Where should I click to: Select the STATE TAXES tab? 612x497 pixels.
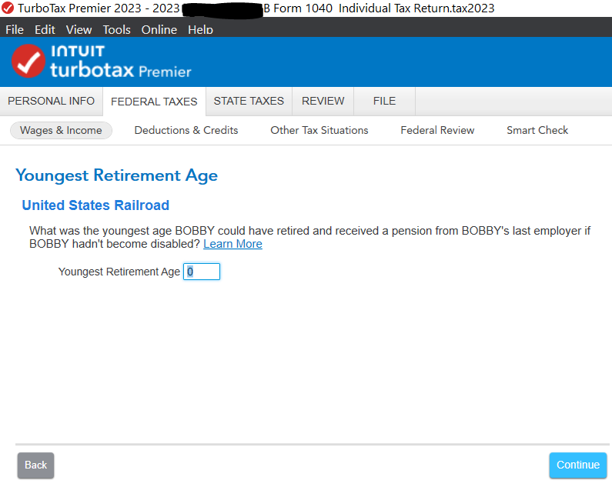click(249, 102)
